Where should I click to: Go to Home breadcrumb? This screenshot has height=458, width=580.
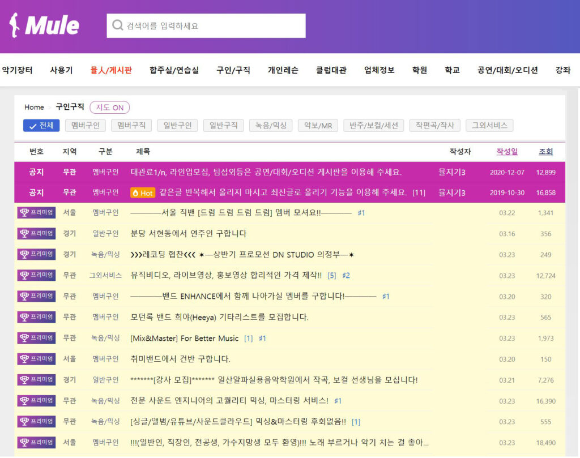point(34,107)
